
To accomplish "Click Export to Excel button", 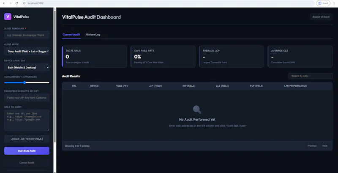I will tap(321, 17).
